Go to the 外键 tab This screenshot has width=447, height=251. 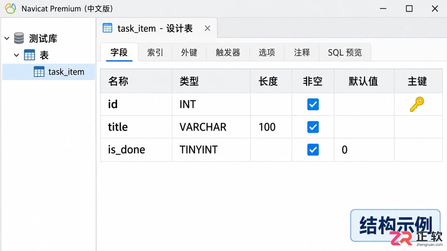(189, 52)
